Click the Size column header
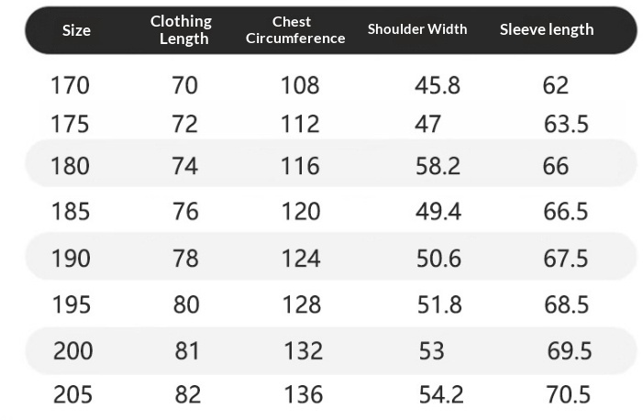The width and height of the screenshot is (643, 420). [x=76, y=30]
